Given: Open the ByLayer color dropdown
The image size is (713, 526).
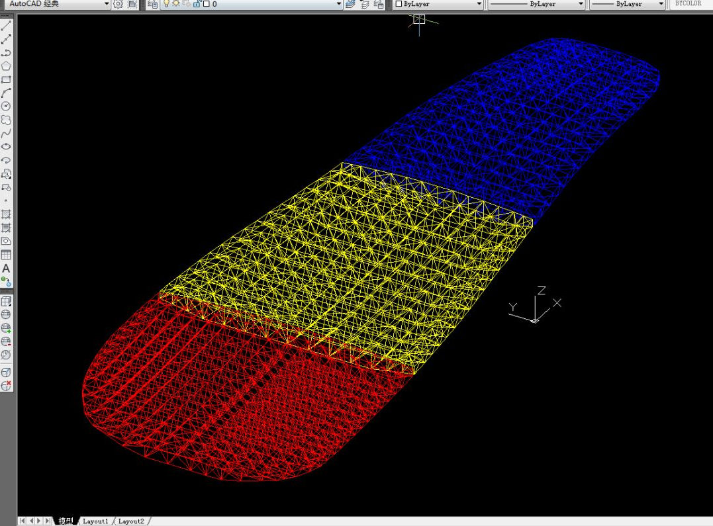Looking at the screenshot, I should coord(479,4).
